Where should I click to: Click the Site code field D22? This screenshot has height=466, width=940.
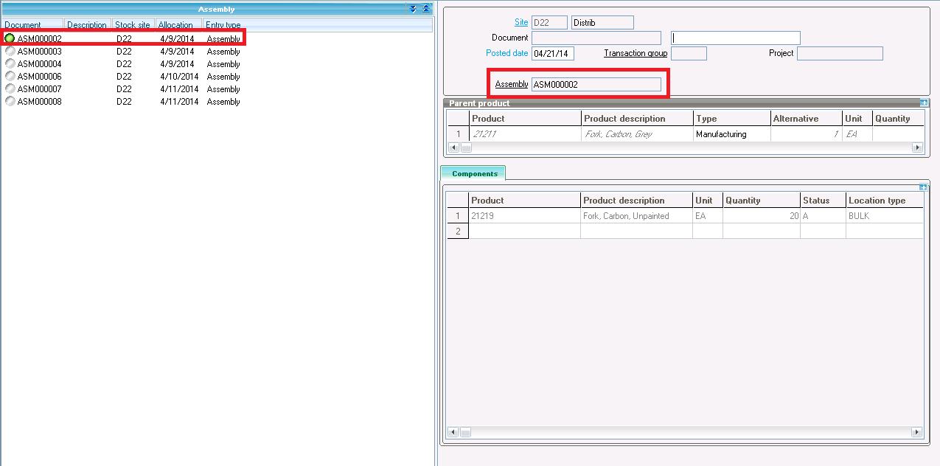coord(549,23)
